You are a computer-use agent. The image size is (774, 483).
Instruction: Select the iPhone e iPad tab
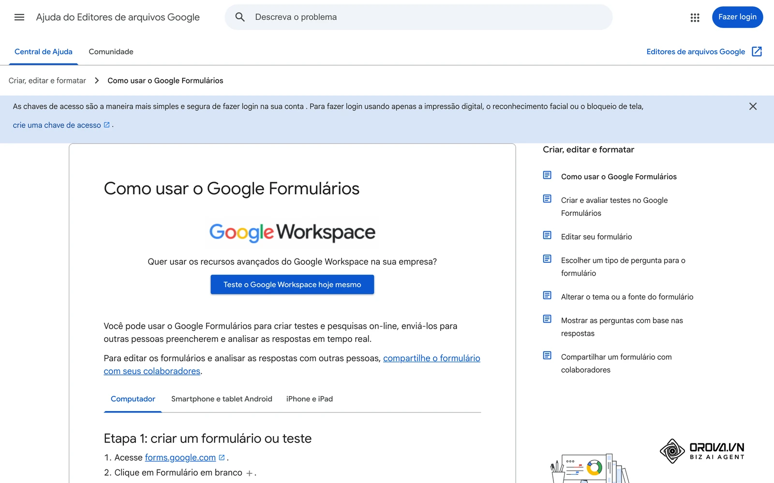tap(310, 399)
